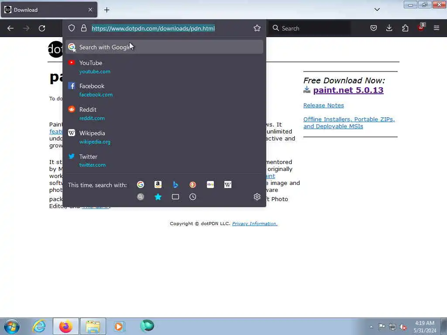The image size is (447, 335).
Task: Search history using the clock icon
Action: click(193, 197)
